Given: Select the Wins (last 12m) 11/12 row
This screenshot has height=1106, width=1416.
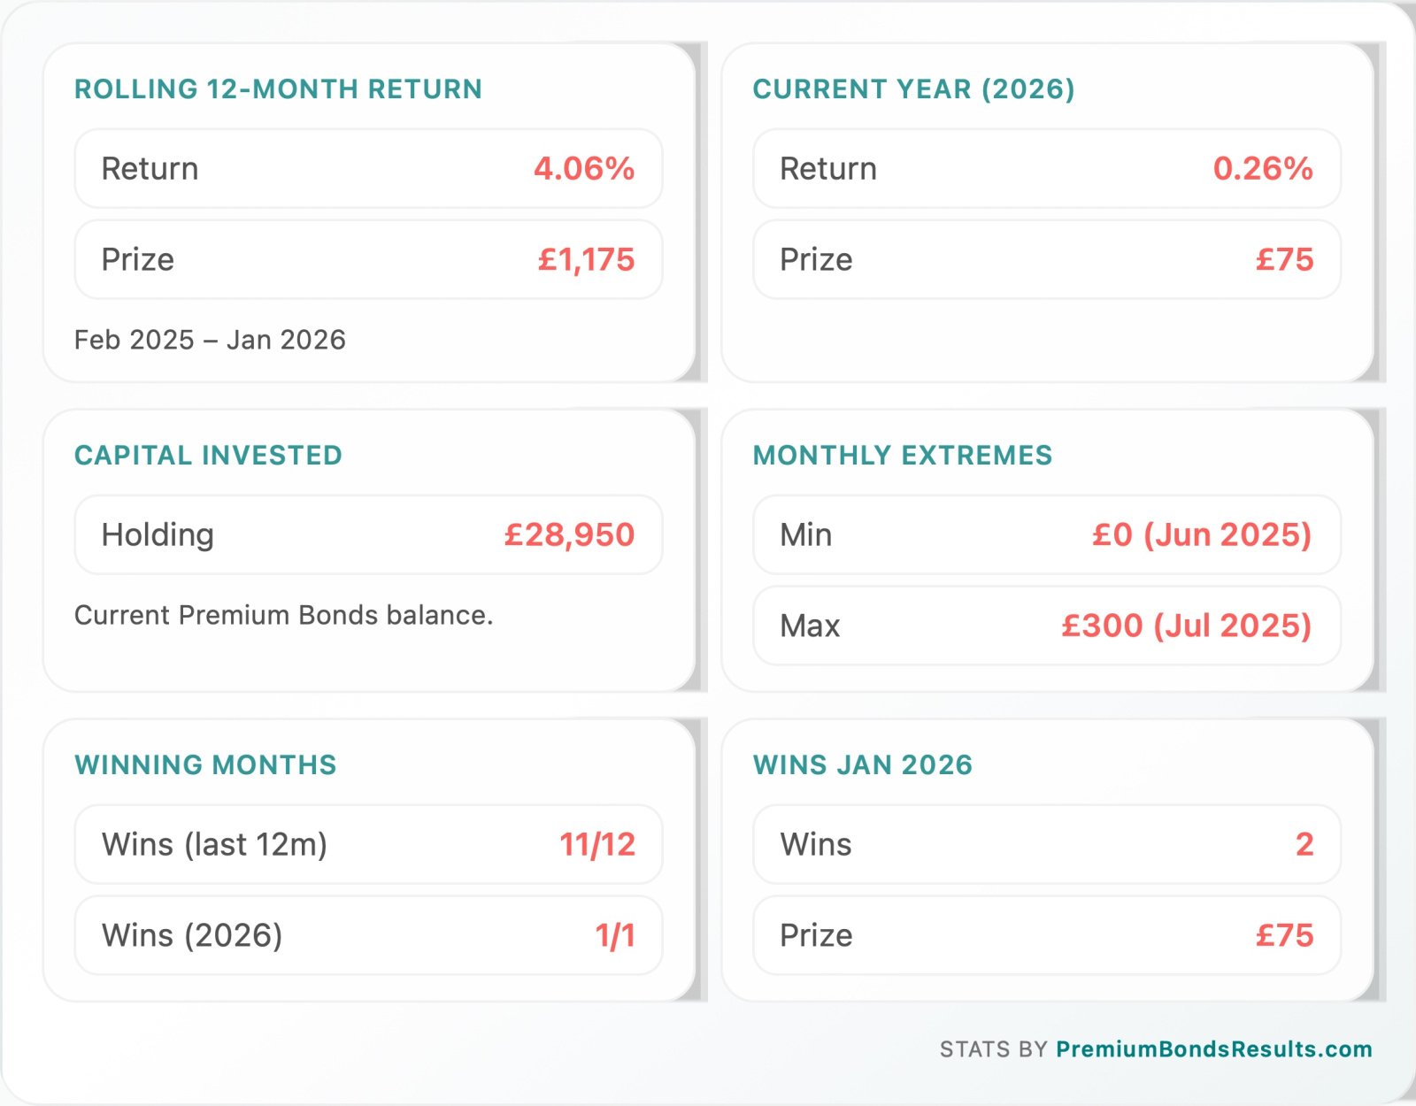Looking at the screenshot, I should (368, 845).
